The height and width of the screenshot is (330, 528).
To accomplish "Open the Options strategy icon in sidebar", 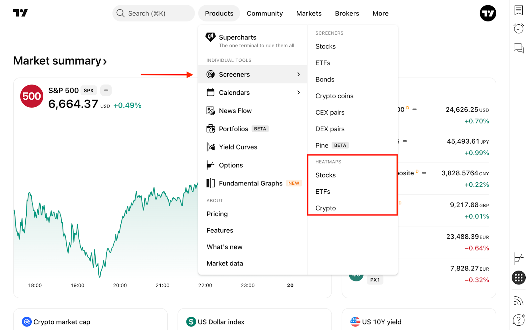I will [519, 258].
